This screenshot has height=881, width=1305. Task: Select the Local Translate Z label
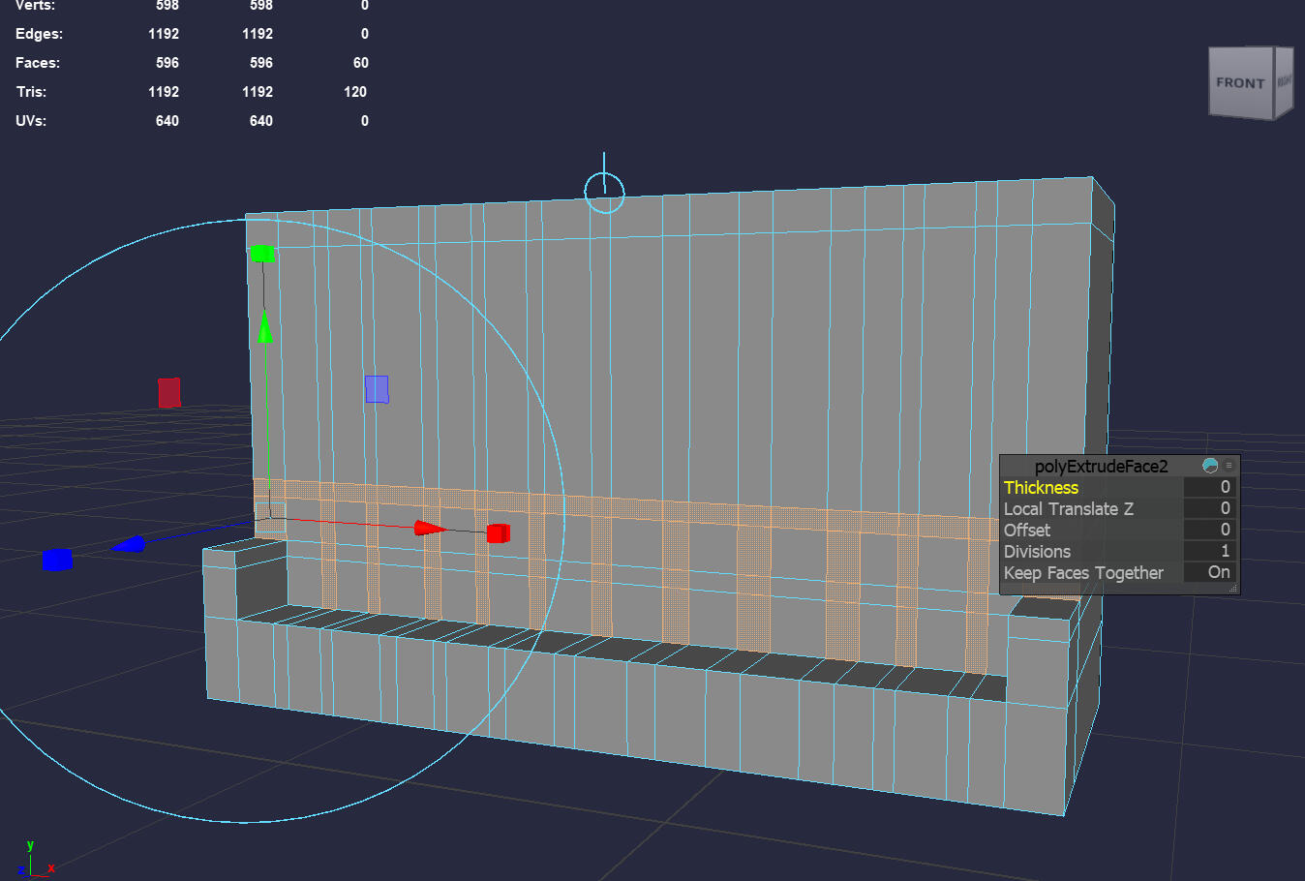(1068, 509)
